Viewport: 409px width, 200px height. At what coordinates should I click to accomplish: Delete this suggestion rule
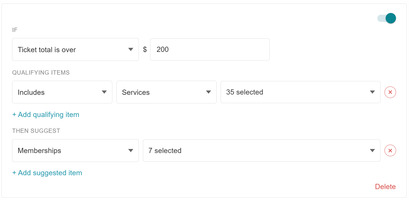[385, 187]
